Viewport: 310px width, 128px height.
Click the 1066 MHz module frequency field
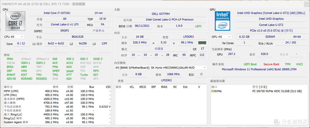(173, 74)
